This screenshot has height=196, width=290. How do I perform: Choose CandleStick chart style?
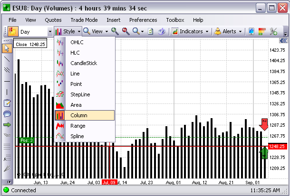click(84, 63)
